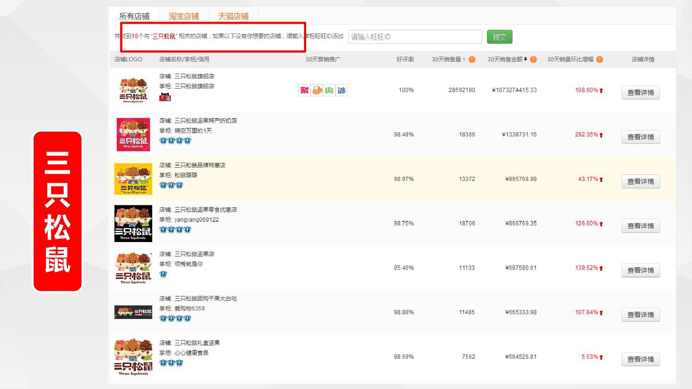Click rating value 98.48%

(x=404, y=135)
